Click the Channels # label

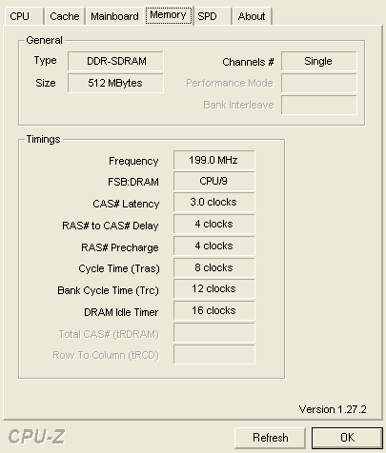pyautogui.click(x=248, y=62)
